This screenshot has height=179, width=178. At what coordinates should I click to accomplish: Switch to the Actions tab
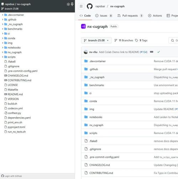tap(155, 16)
